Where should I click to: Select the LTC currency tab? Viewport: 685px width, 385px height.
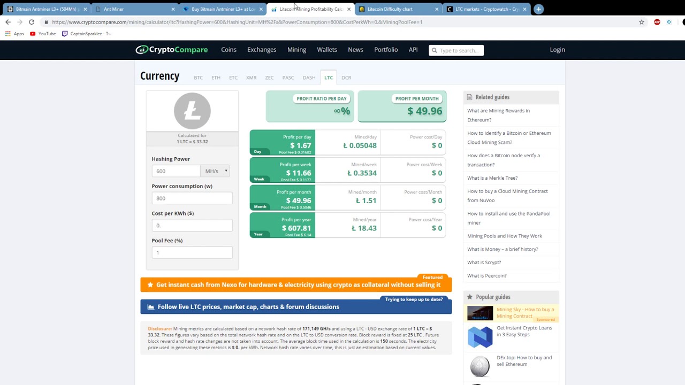[329, 78]
